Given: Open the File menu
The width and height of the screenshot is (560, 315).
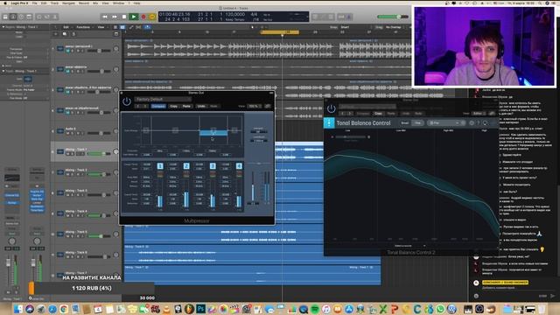Looking at the screenshot, I should pos(35,3).
